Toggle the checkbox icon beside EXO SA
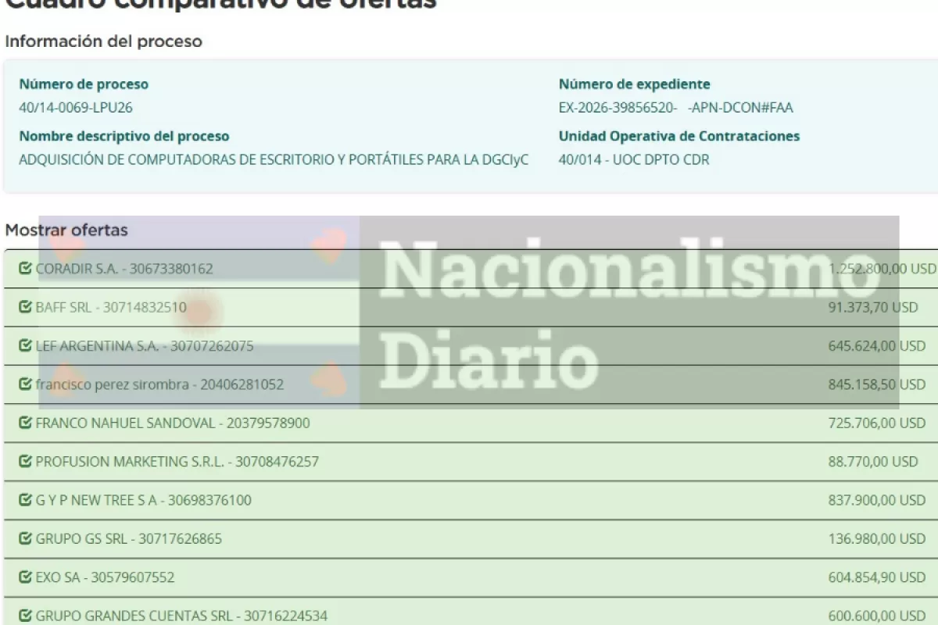 pos(25,577)
